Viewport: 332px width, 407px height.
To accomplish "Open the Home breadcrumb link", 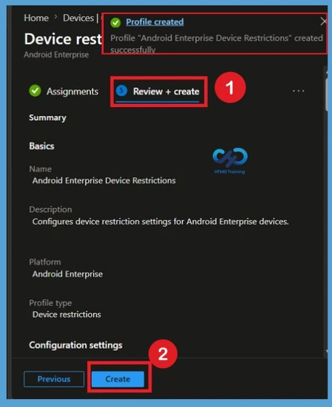I will [x=36, y=18].
